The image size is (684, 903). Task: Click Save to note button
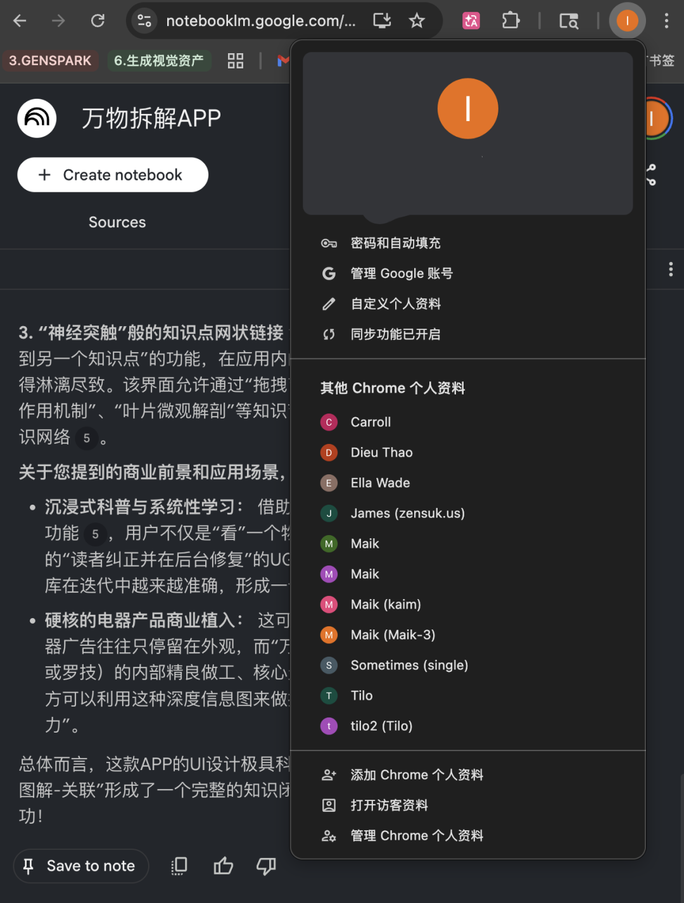click(x=81, y=866)
